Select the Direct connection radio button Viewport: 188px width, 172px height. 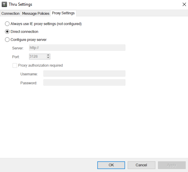[x=7, y=32]
